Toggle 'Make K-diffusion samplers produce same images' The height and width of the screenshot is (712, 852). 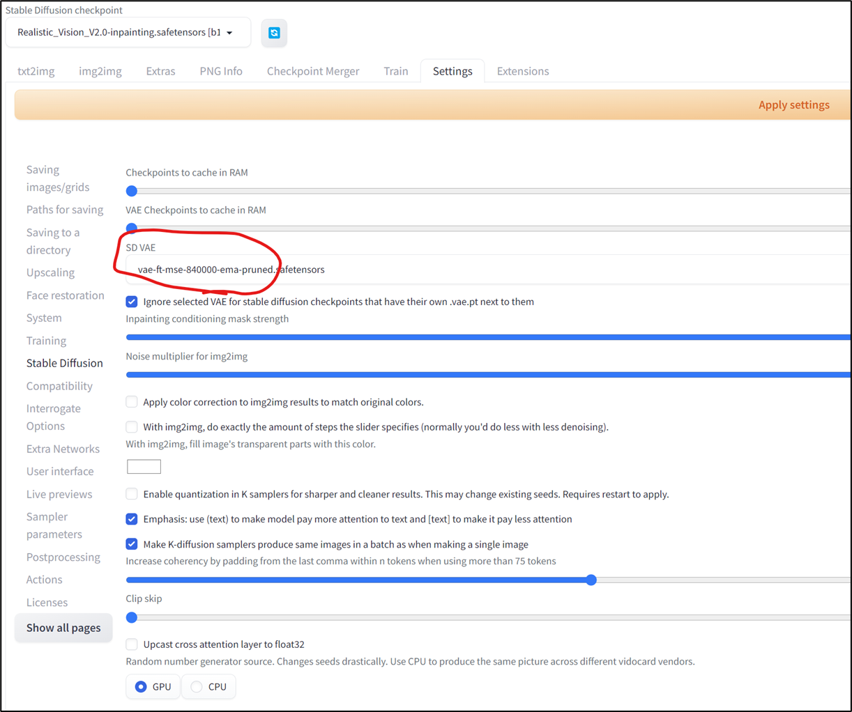131,543
